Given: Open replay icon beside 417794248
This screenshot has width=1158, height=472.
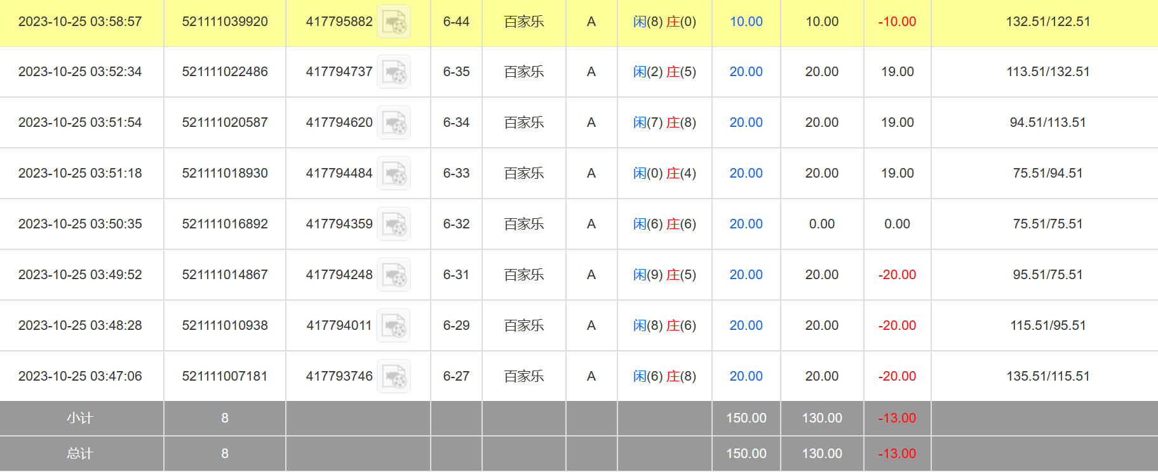Looking at the screenshot, I should pos(394,275).
